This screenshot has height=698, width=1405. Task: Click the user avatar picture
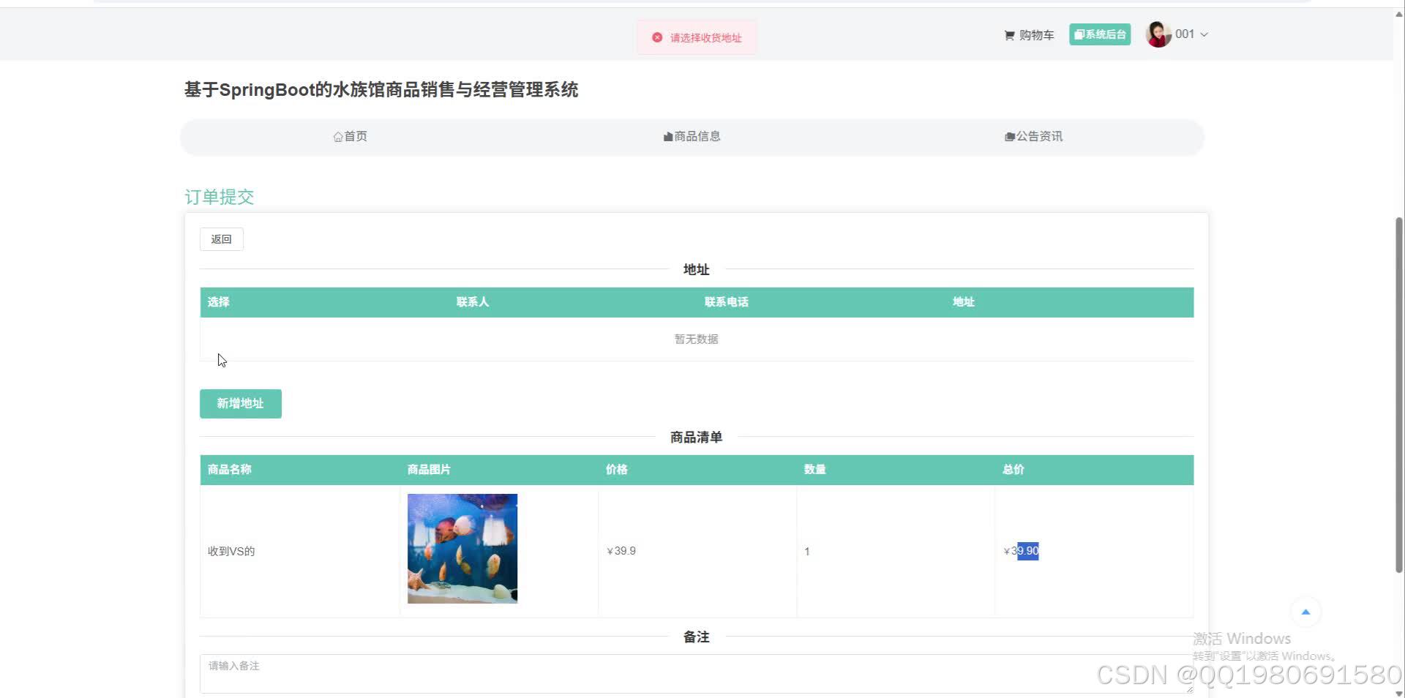point(1158,34)
